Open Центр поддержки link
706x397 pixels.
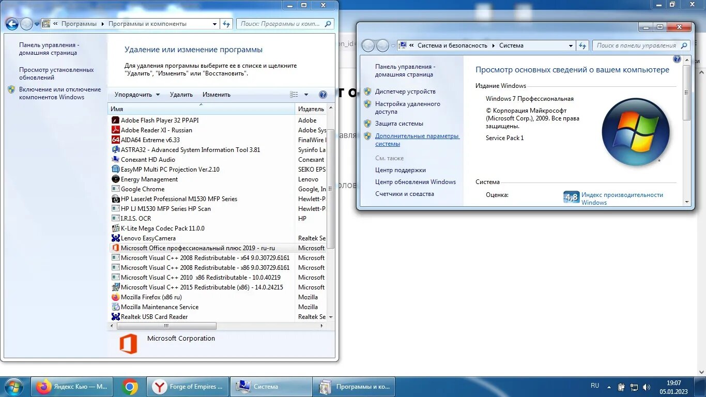pyautogui.click(x=401, y=170)
